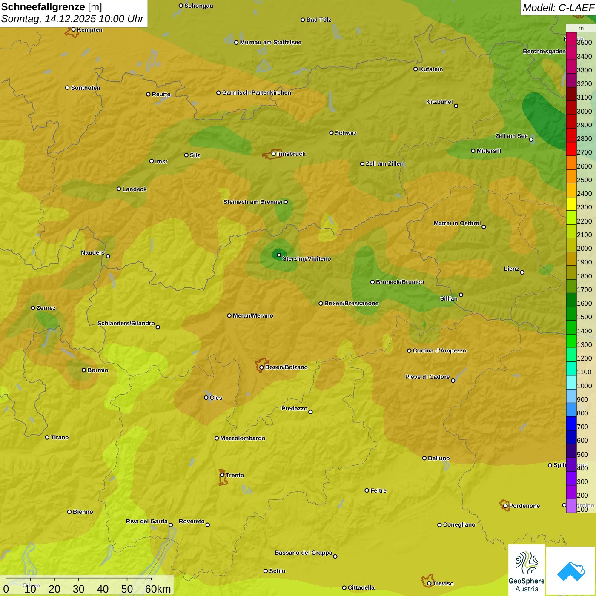Click the Trento city marker

(222, 475)
